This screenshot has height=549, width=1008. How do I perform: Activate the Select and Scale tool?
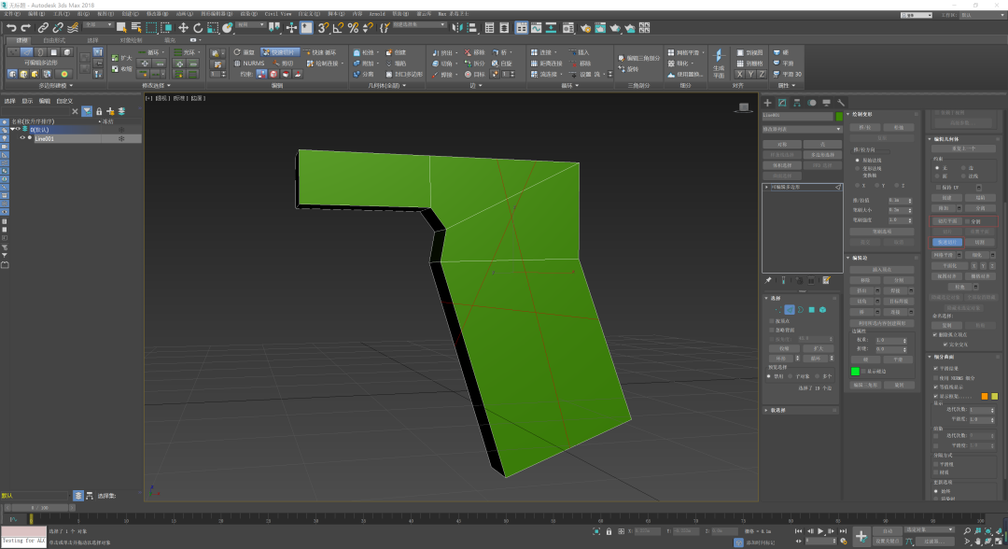click(x=213, y=28)
